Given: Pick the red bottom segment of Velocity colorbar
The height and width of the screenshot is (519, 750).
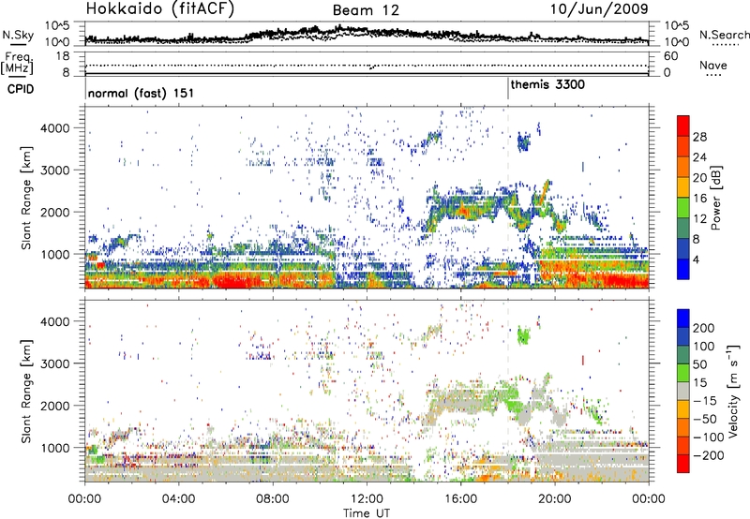Looking at the screenshot, I should click(x=683, y=464).
